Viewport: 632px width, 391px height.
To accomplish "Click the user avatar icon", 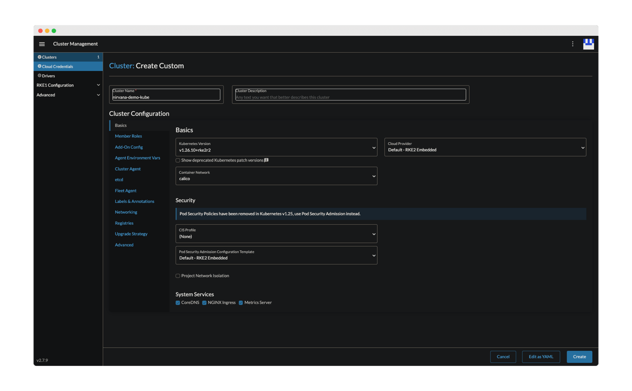I will (x=589, y=44).
